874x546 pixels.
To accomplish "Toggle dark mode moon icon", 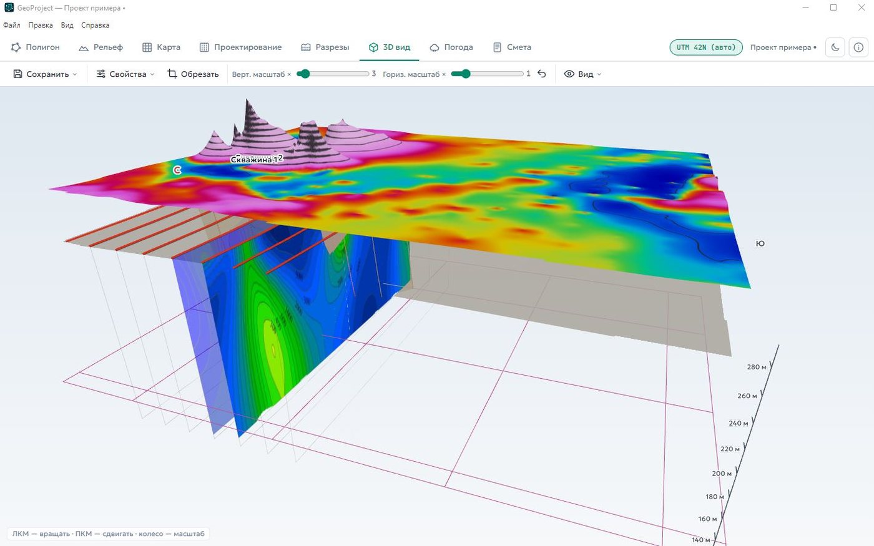I will pos(835,47).
